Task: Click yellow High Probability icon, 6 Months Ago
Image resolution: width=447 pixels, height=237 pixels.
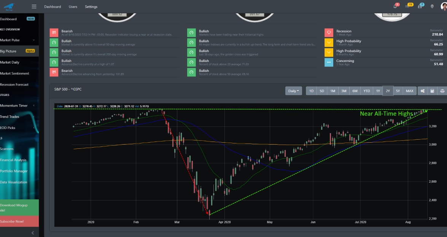Action: point(329,52)
